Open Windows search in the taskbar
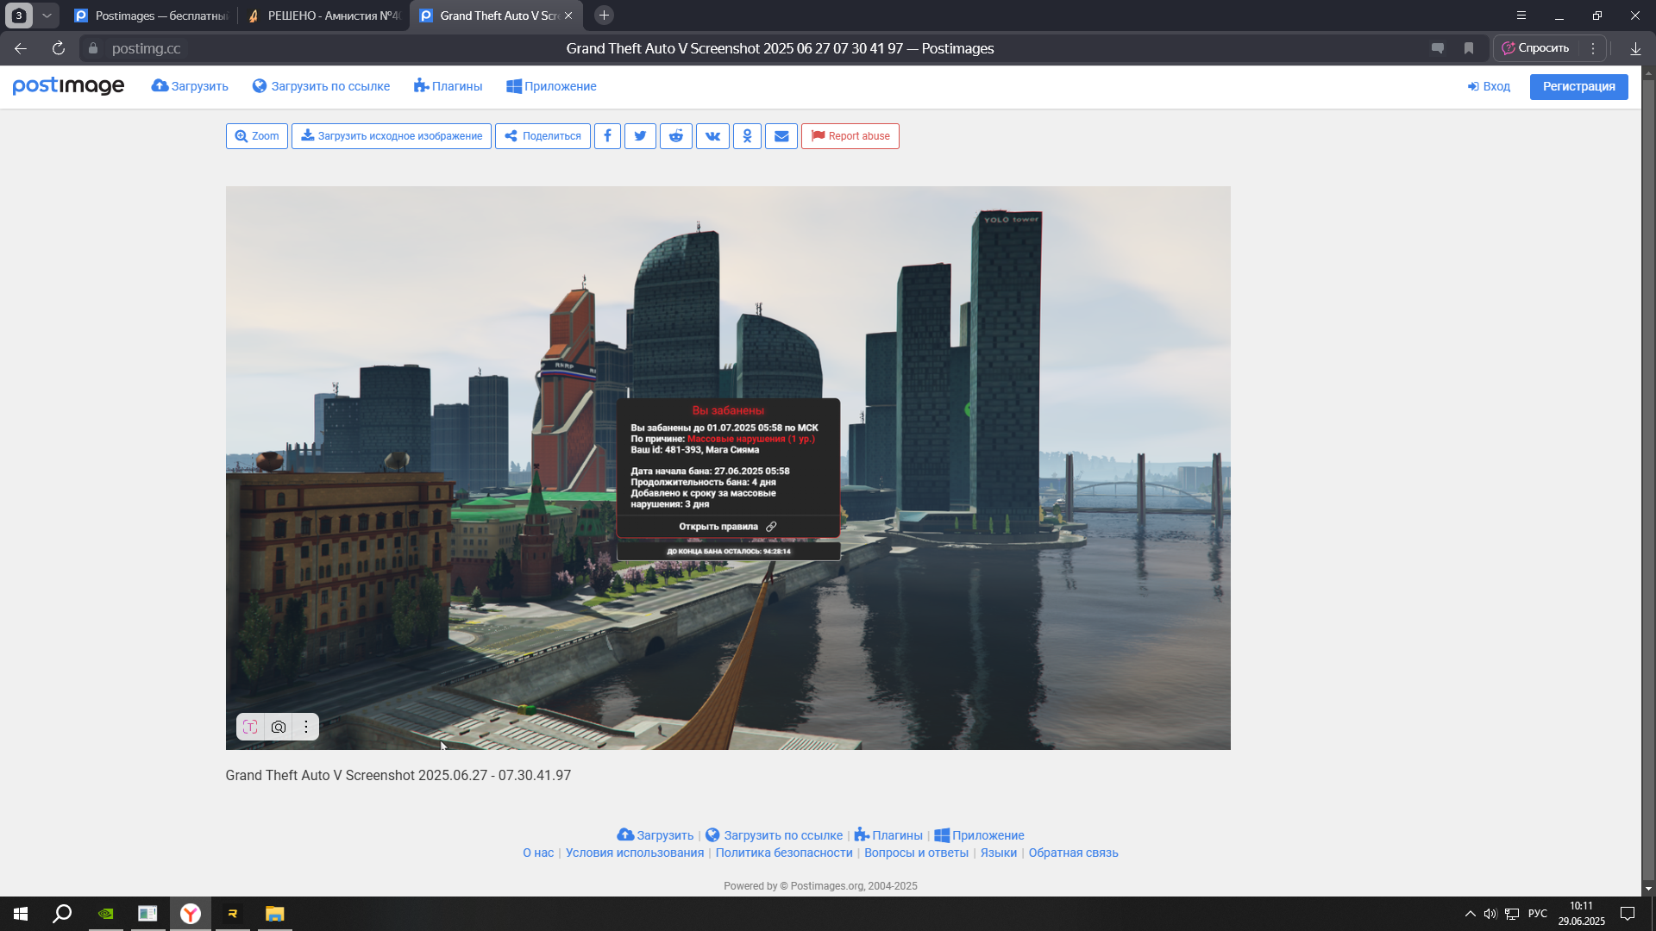The image size is (1656, 931). coord(62,914)
